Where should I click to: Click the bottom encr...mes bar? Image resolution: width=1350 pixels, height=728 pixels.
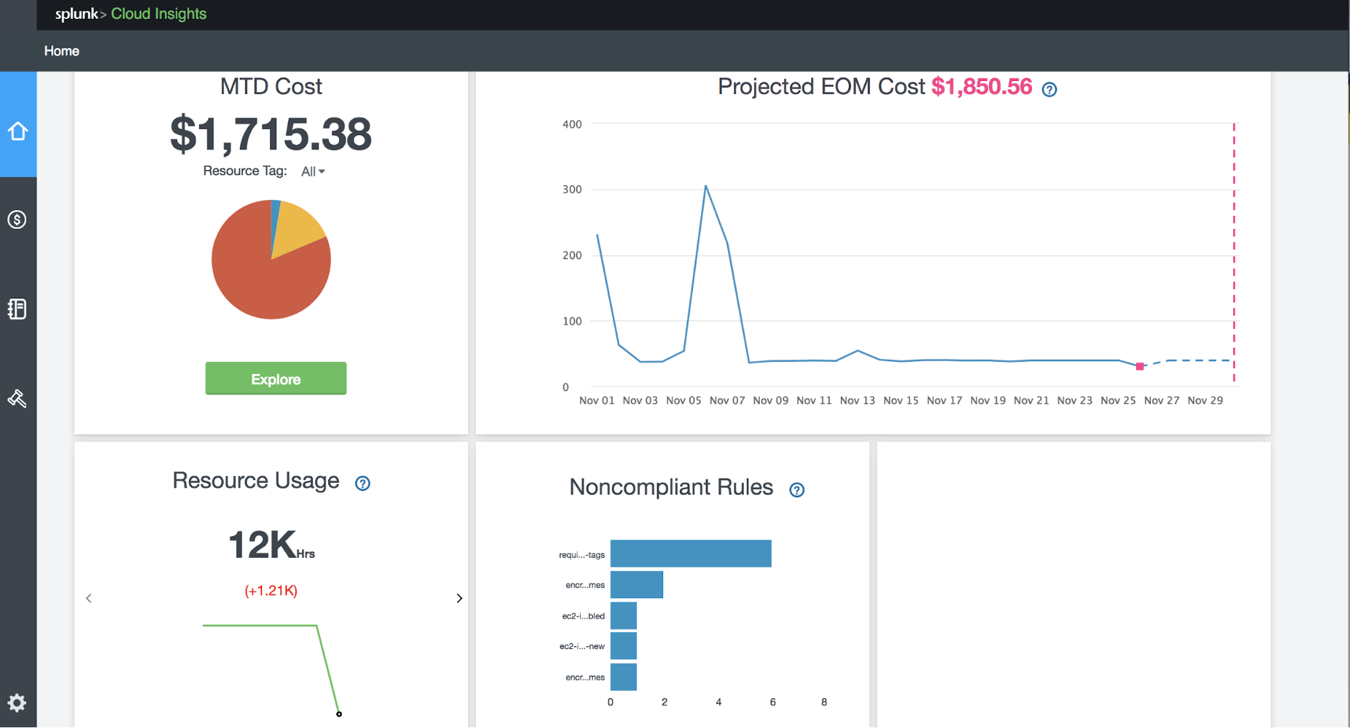click(x=623, y=677)
